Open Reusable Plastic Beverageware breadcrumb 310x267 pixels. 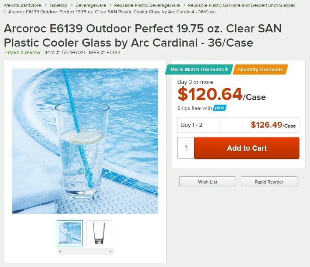[x=147, y=5]
